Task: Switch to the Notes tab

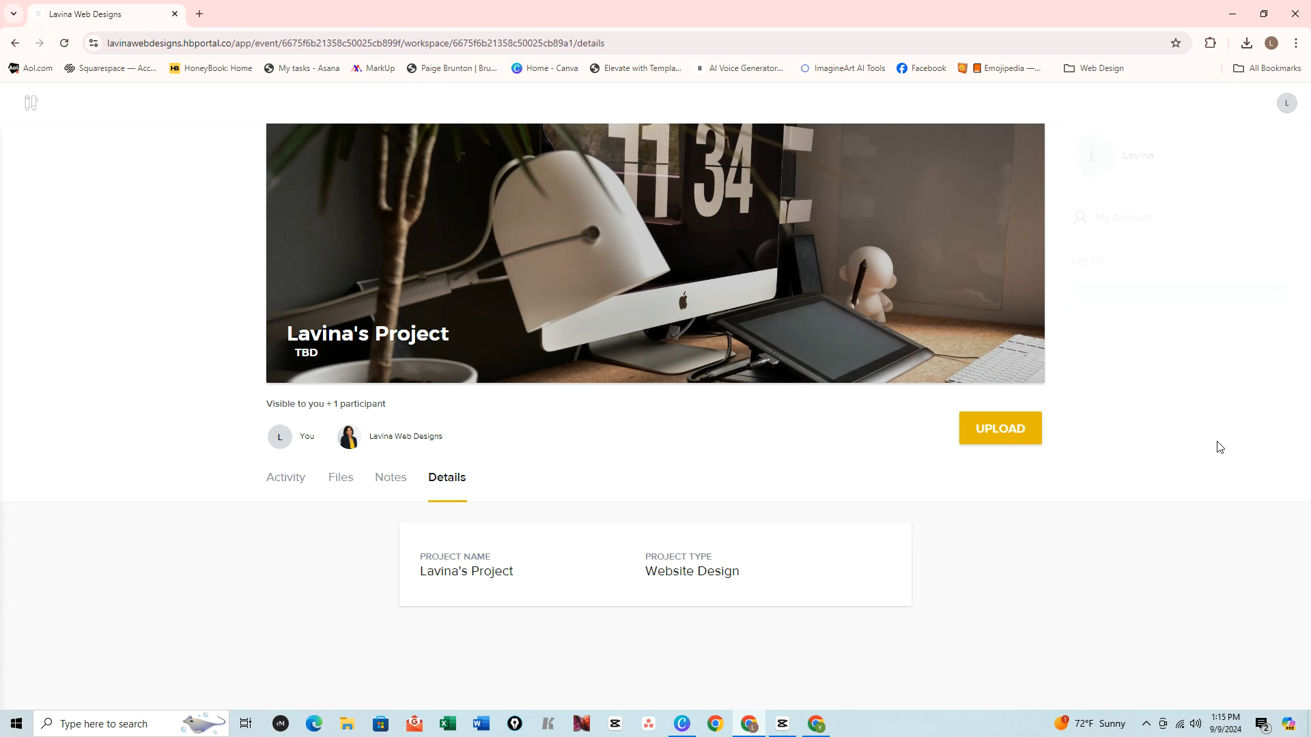Action: (x=391, y=477)
